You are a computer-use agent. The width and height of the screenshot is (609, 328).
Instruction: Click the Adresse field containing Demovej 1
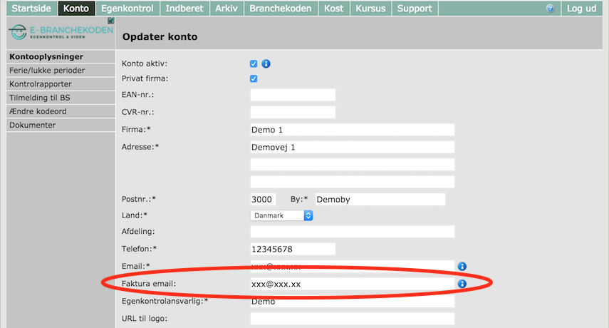tap(353, 148)
